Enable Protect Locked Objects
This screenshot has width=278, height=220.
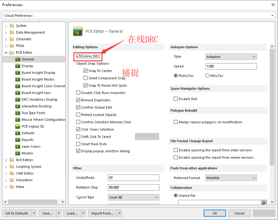tap(78, 115)
